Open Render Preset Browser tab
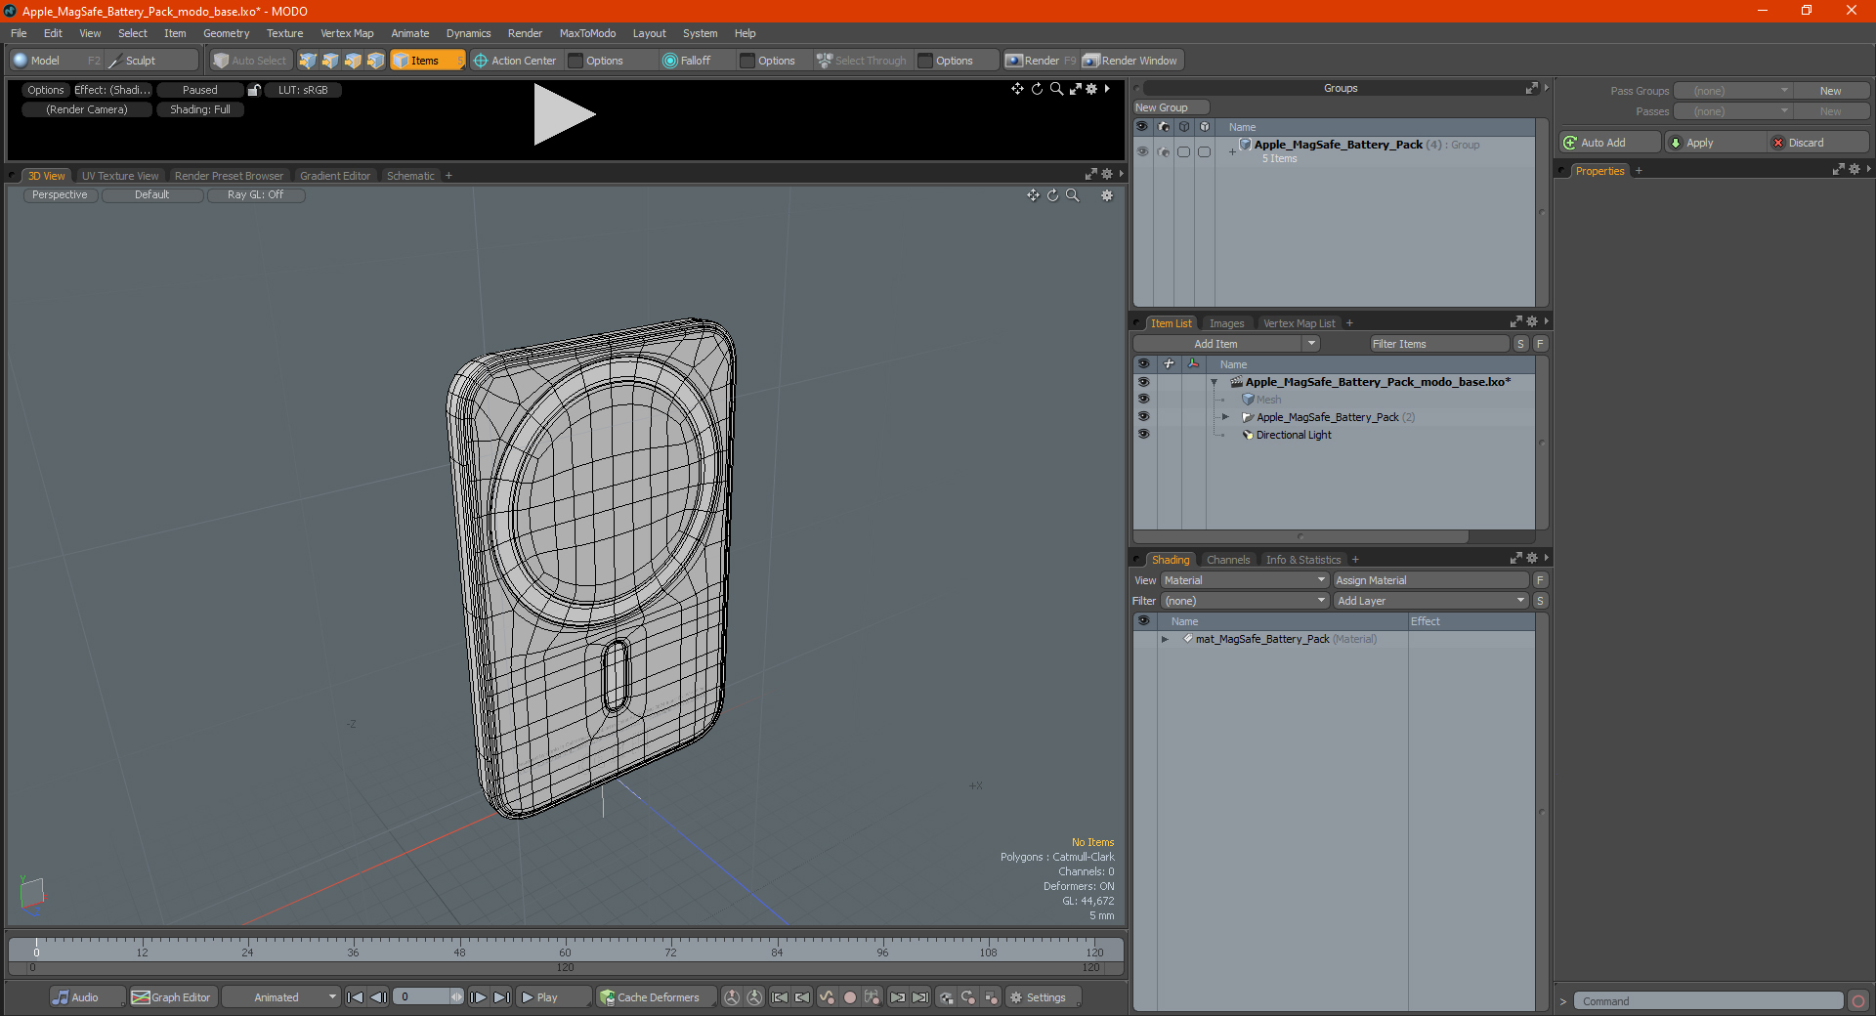Screen dimensions: 1876x1016 pos(229,176)
